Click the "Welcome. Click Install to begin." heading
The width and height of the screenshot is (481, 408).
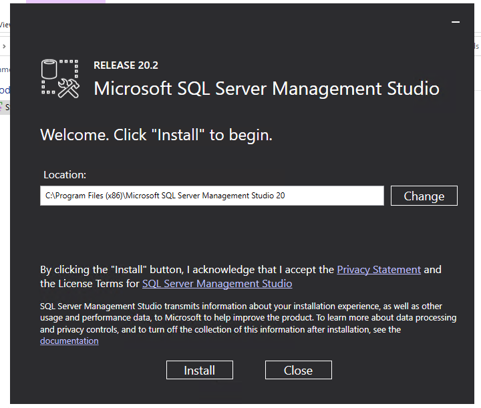(156, 135)
